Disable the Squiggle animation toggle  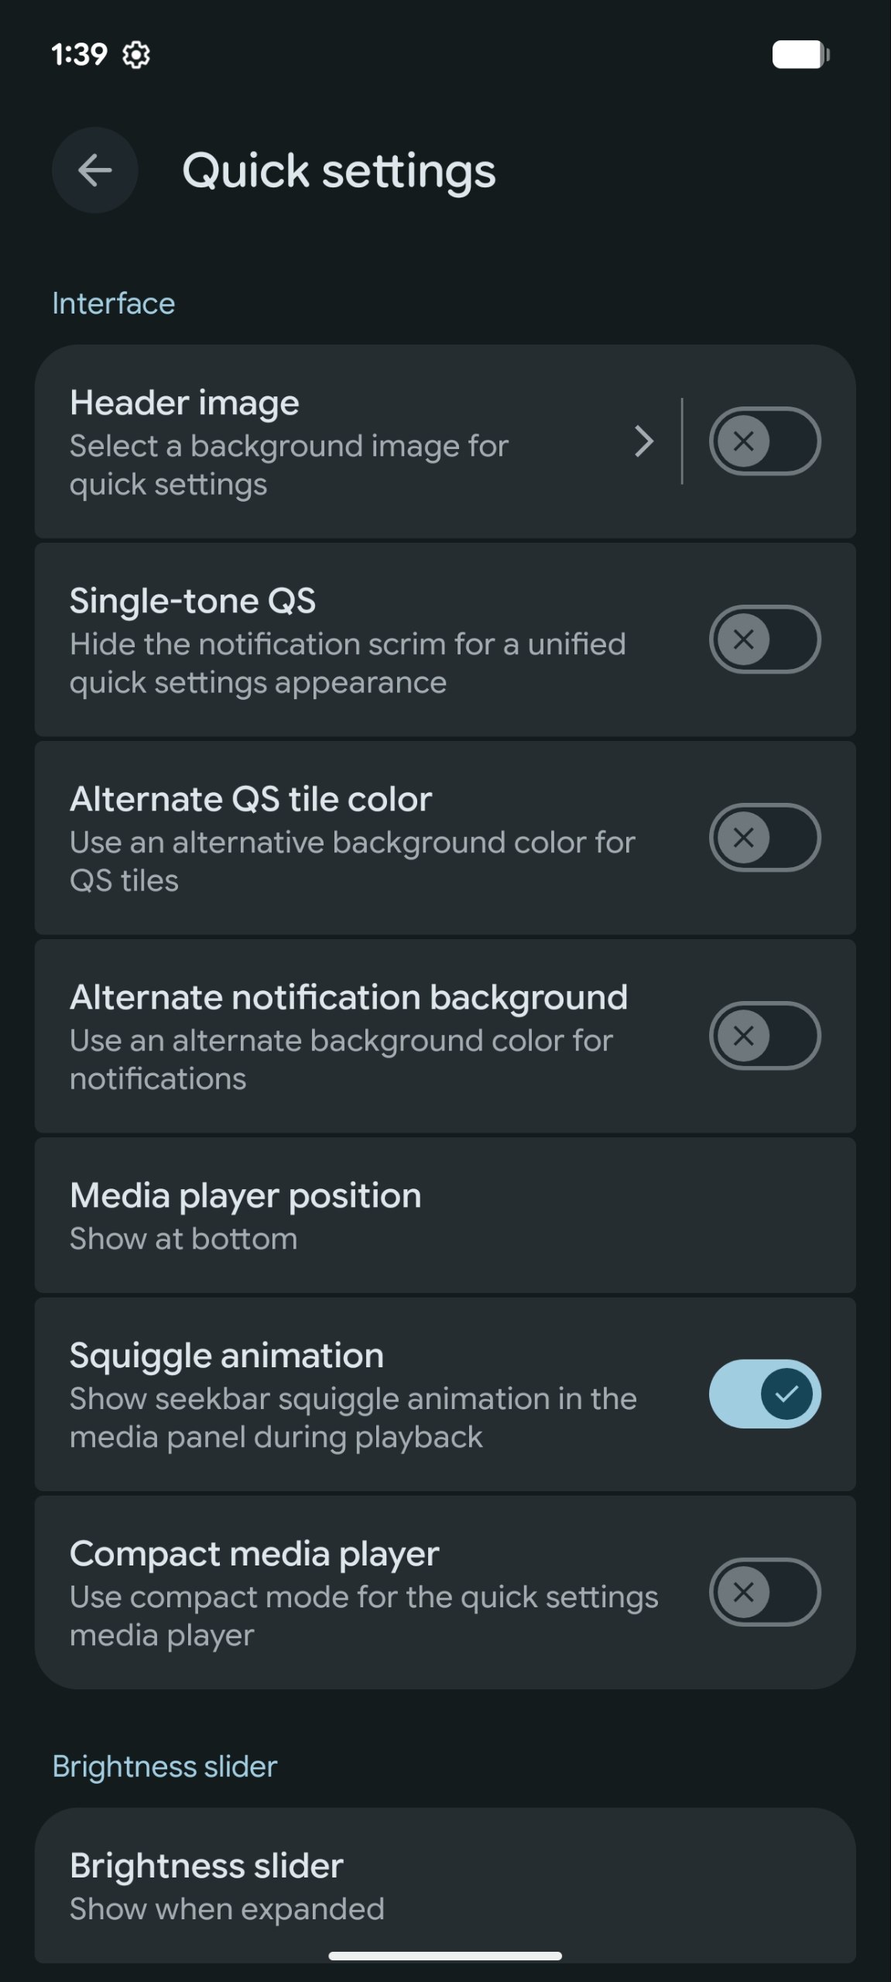pos(765,1394)
